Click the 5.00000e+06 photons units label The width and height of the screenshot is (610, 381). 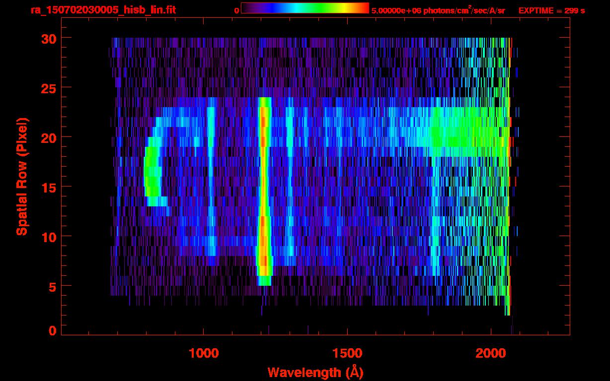[x=438, y=10]
